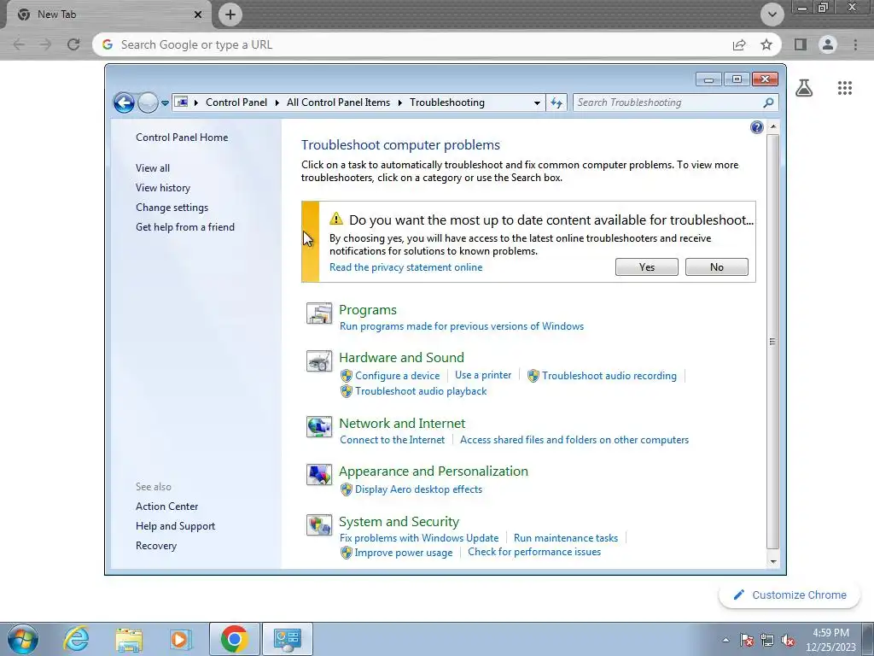
Task: Click Check for performance issues link
Action: tap(534, 553)
